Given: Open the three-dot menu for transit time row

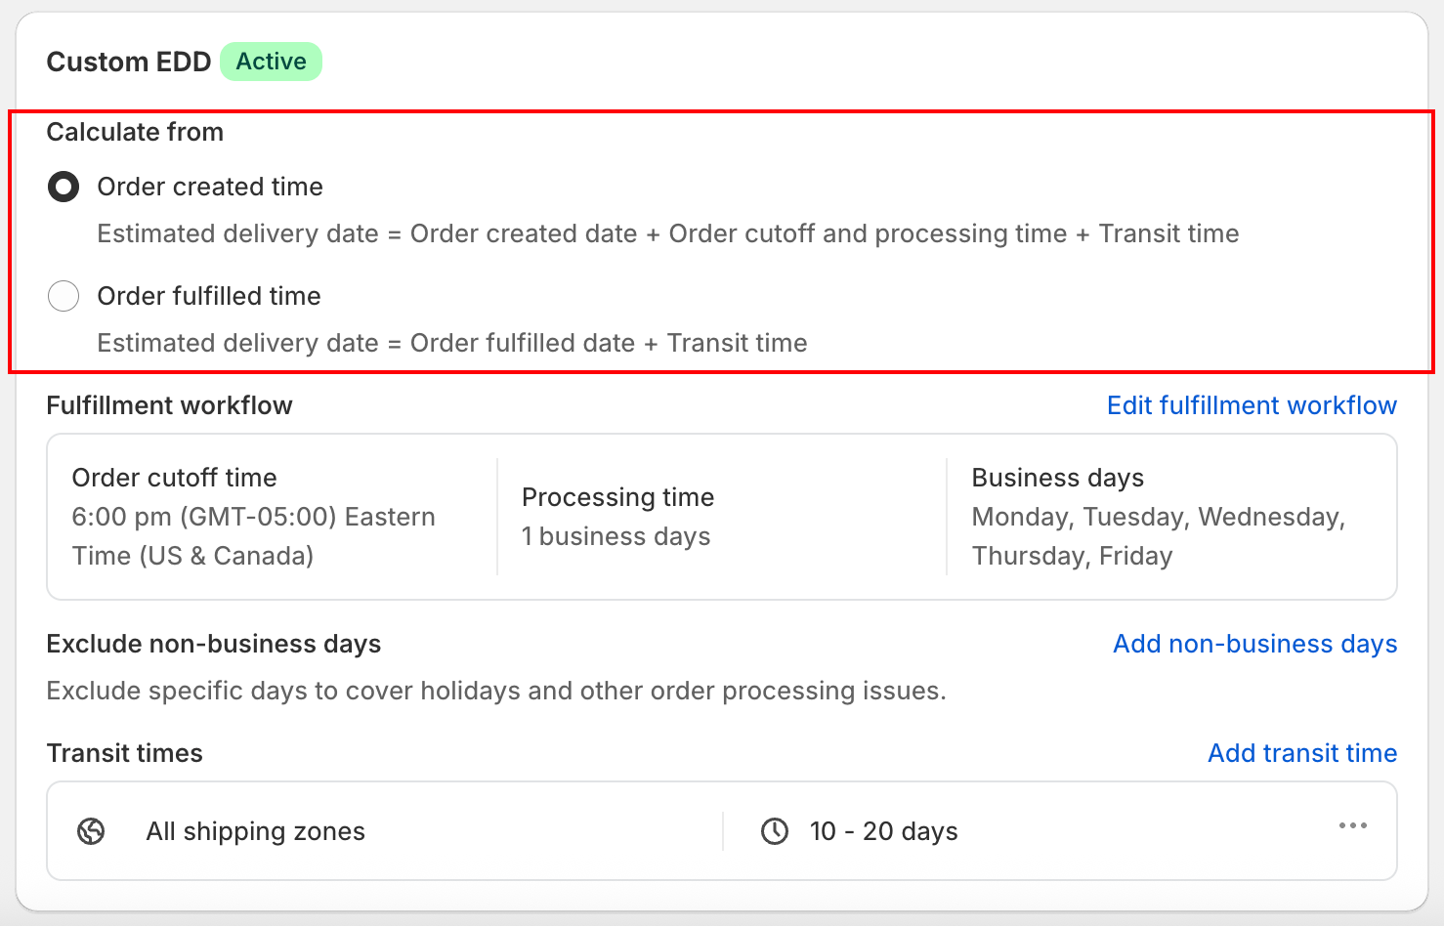Looking at the screenshot, I should tap(1353, 826).
